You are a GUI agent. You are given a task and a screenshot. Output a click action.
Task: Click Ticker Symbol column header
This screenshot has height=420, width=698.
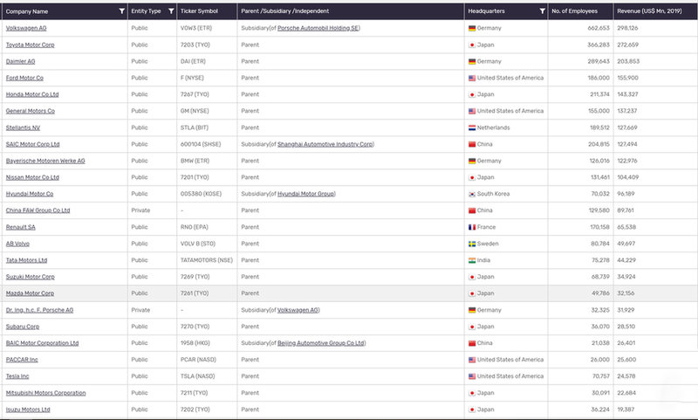[199, 11]
